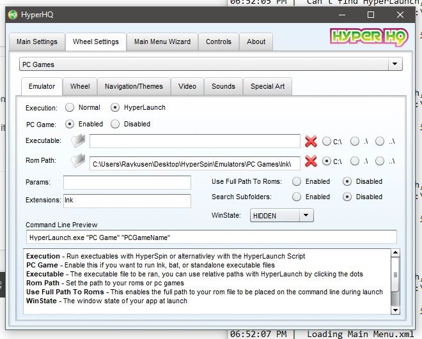Go to the Navigation/Themes tab
Viewport: 422px width, 339px height.
pos(134,86)
